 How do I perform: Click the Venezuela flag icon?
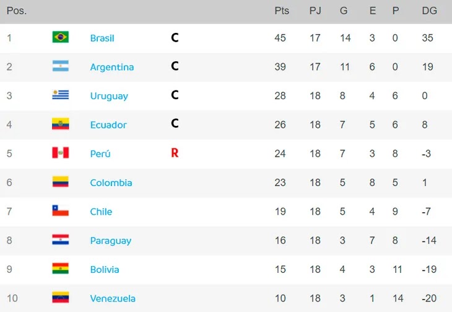pyautogui.click(x=60, y=298)
